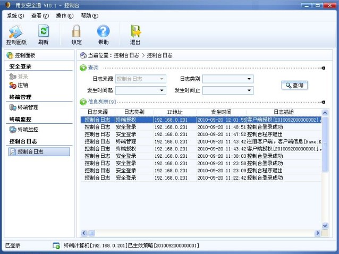The image size is (339, 254).
Task: Open the 查看(V) menu
Action: click(x=40, y=16)
